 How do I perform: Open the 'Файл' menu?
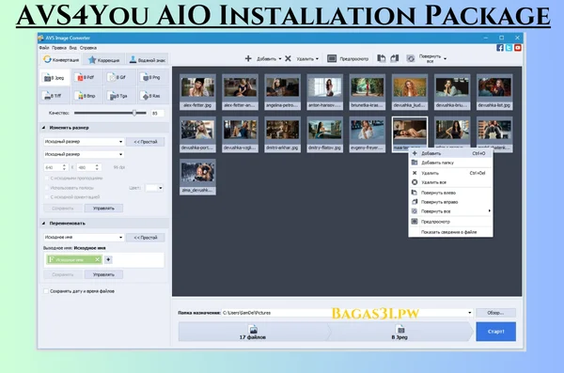point(44,48)
